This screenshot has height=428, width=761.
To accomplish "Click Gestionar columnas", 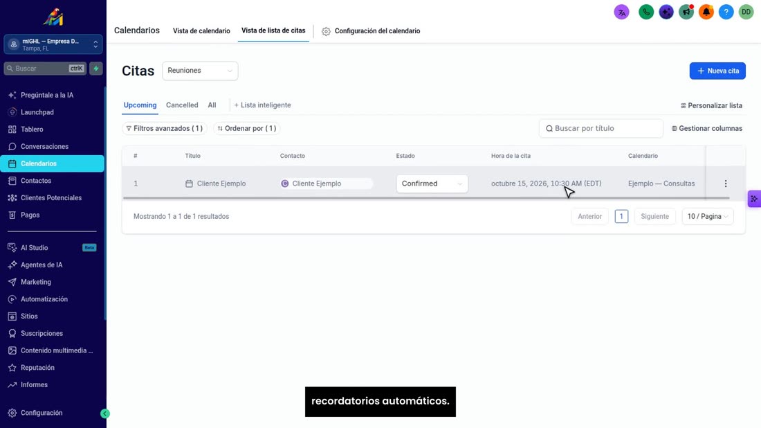I will pyautogui.click(x=706, y=128).
